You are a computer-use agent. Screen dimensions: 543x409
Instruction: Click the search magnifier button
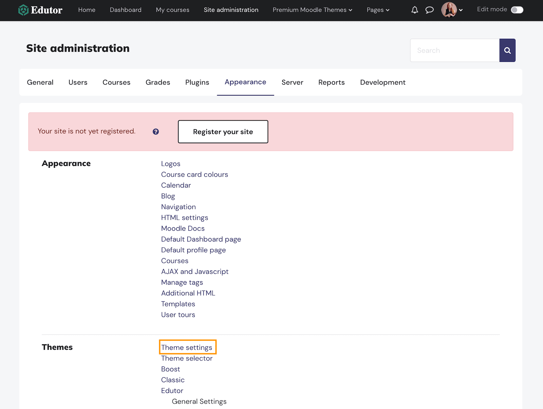pos(507,50)
